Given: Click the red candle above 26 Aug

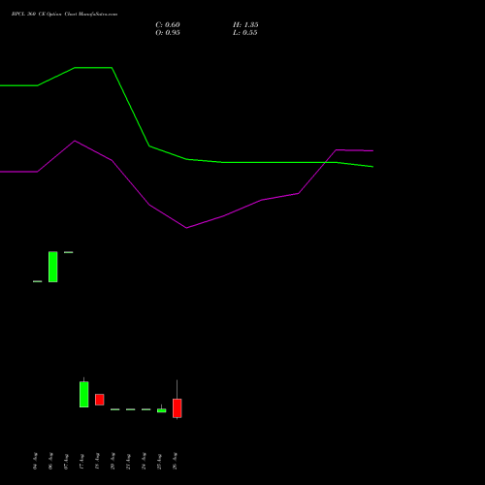Looking at the screenshot, I should (178, 408).
